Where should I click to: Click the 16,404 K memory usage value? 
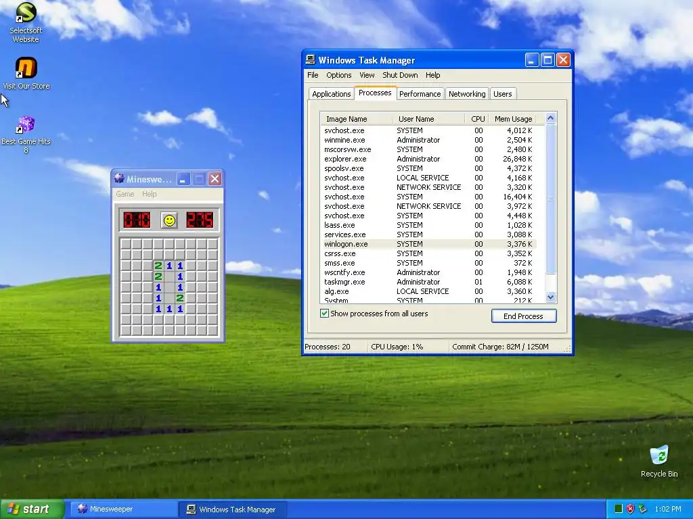pyautogui.click(x=518, y=197)
